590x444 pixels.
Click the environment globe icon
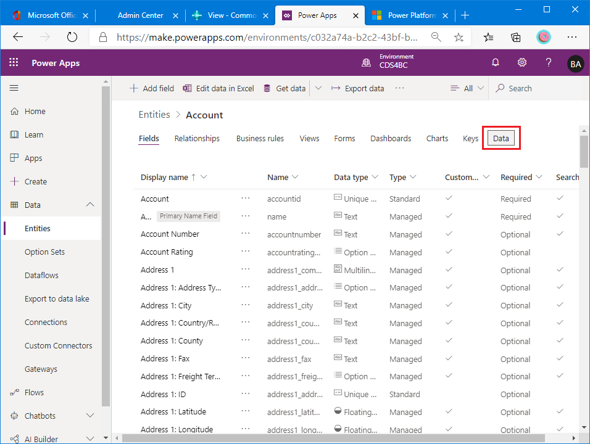366,63
